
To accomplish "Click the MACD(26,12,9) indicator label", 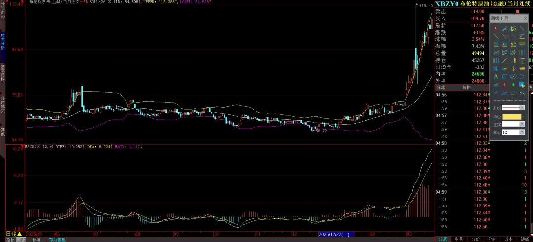I will [39, 146].
